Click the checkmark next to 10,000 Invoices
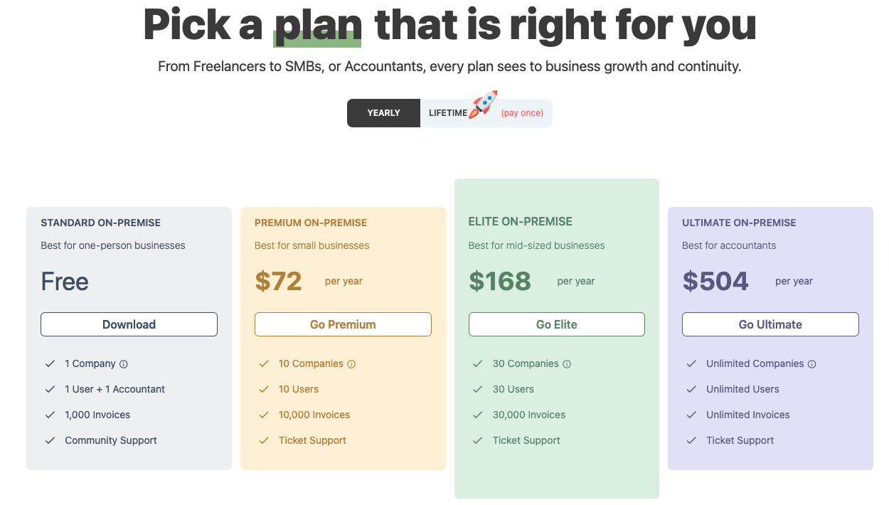This screenshot has width=889, height=505. click(x=264, y=415)
